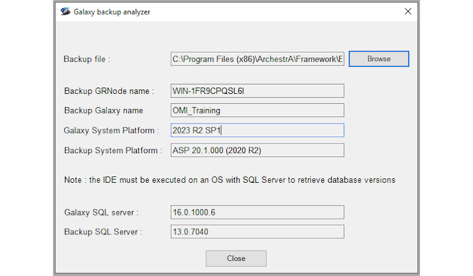Image resolution: width=473 pixels, height=276 pixels.
Task: Click the Galaxy app icon in title bar
Action: click(66, 12)
